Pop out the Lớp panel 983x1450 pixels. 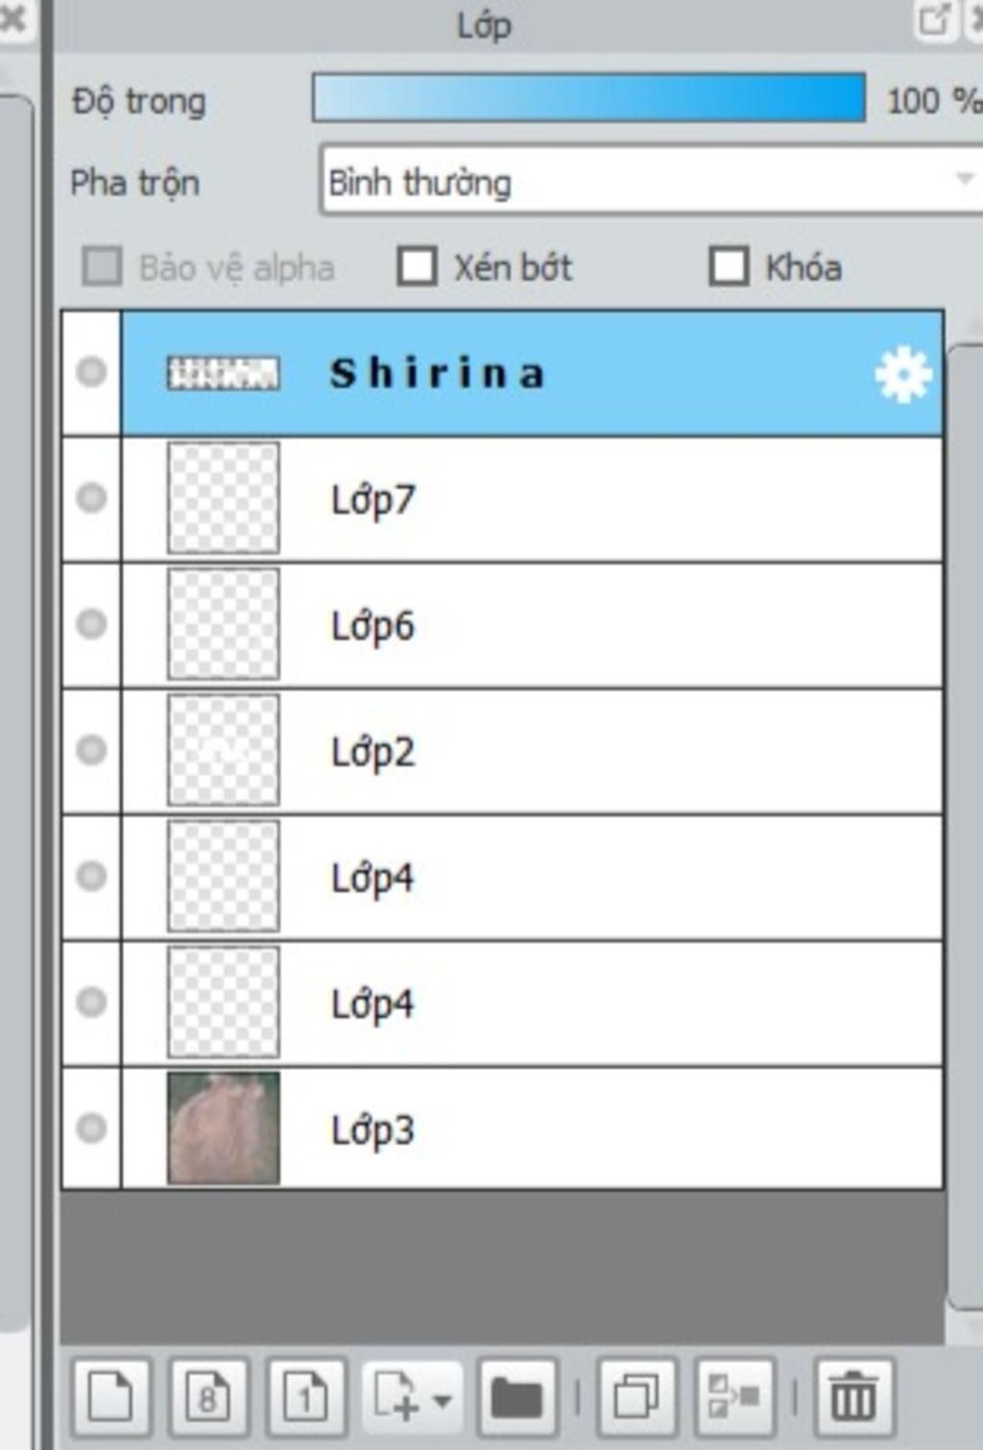934,19
